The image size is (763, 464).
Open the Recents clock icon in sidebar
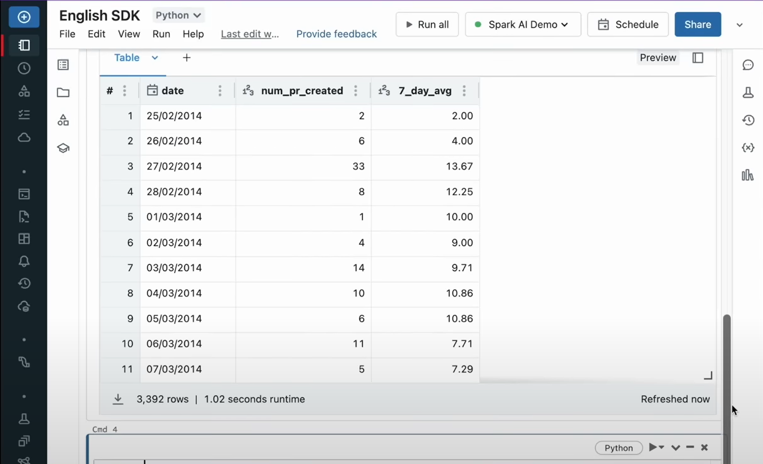tap(24, 68)
